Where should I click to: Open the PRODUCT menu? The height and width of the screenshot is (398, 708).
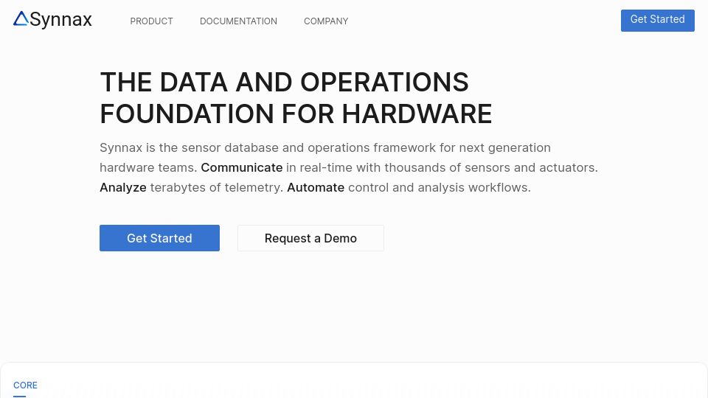point(151,21)
